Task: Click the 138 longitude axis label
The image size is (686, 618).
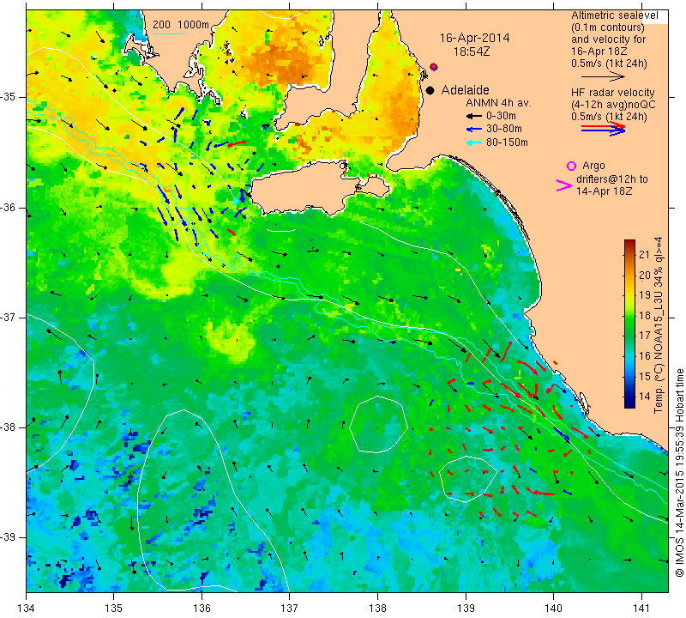Action: (x=377, y=609)
